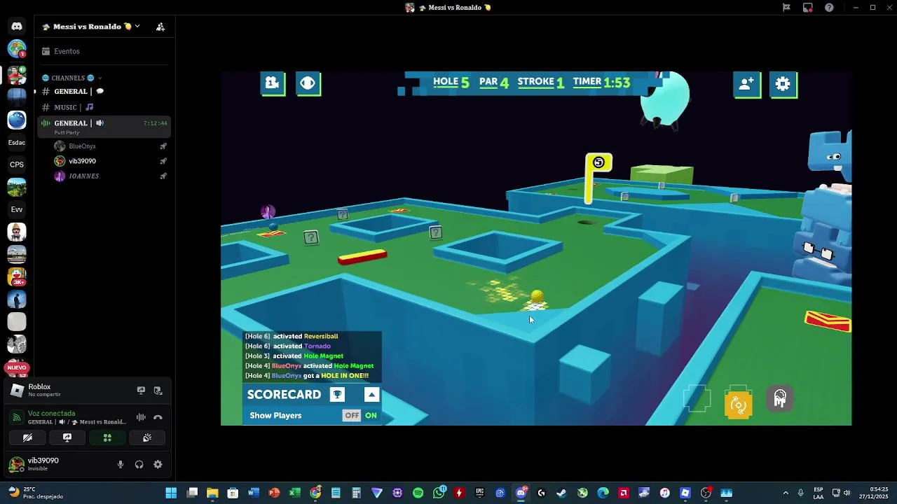Click the share your screen button
The height and width of the screenshot is (504, 897).
pyautogui.click(x=67, y=437)
